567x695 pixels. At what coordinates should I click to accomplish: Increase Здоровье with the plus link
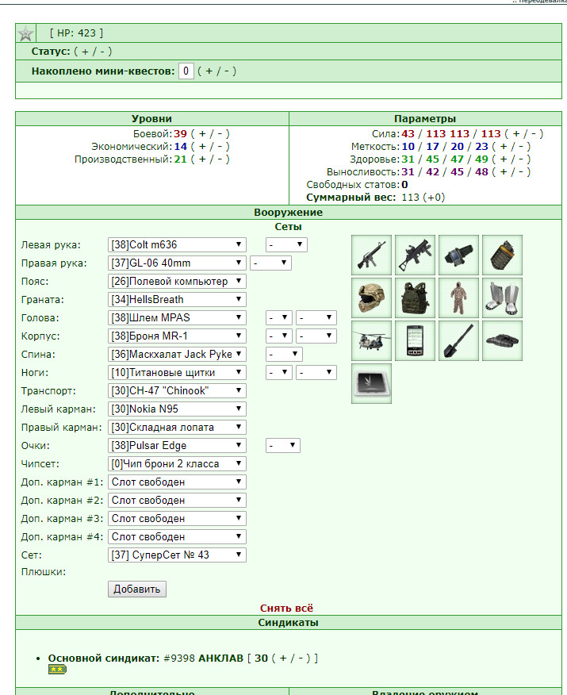tap(504, 159)
